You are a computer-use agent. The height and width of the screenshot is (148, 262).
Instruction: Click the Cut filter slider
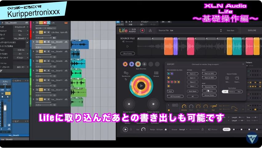[x=213, y=106]
